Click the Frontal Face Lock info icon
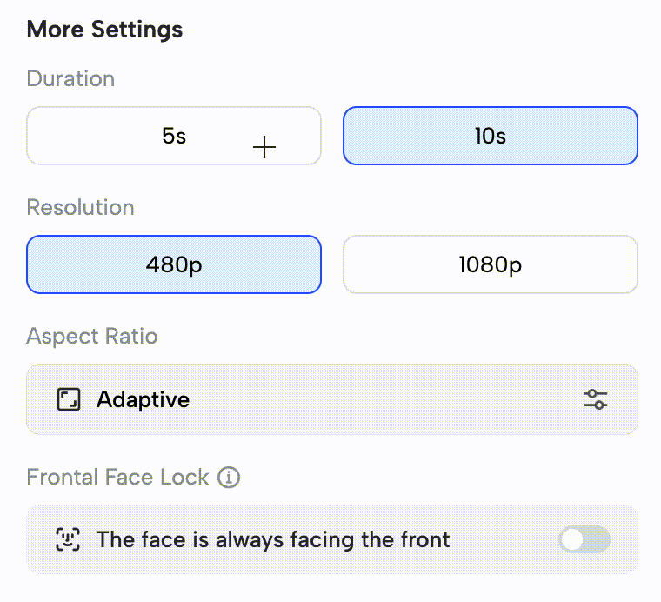The image size is (661, 602). tap(229, 478)
